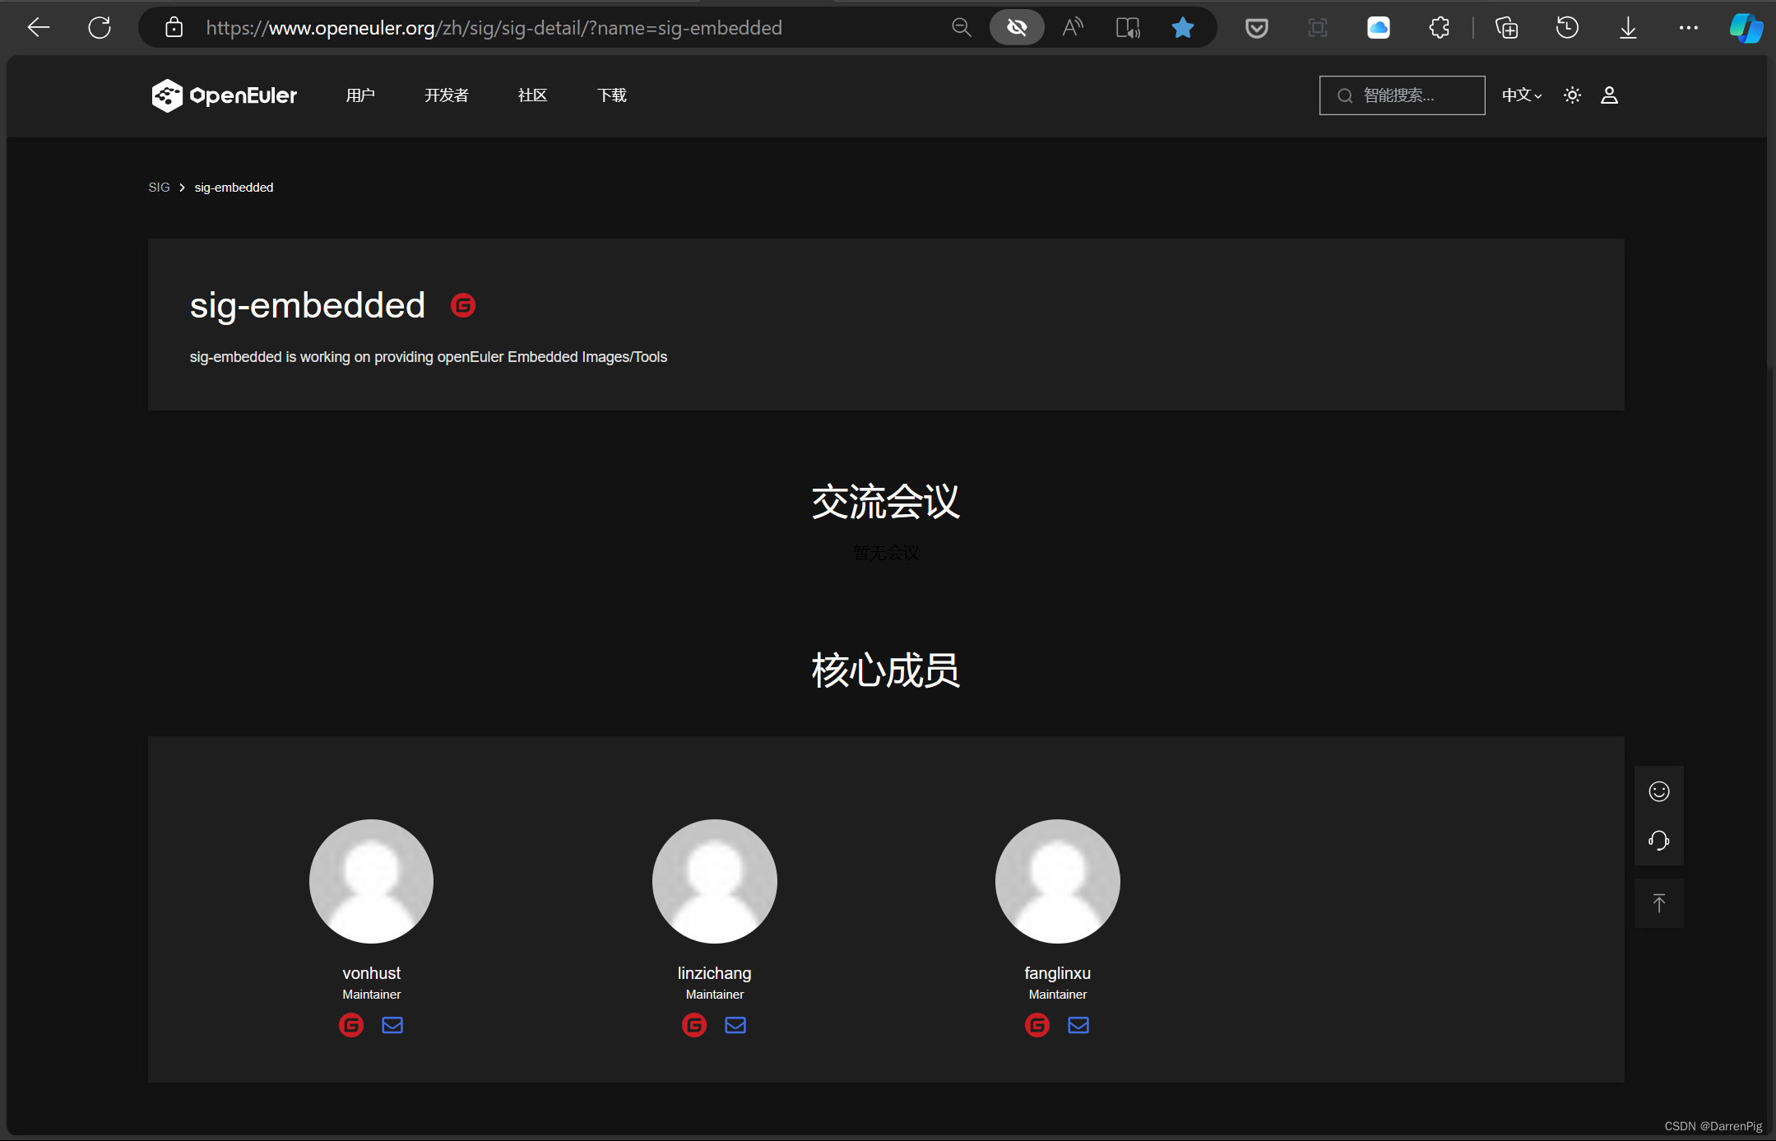This screenshot has height=1141, width=1776.
Task: Click the sig-embedded breadcrumb text
Action: coord(234,188)
